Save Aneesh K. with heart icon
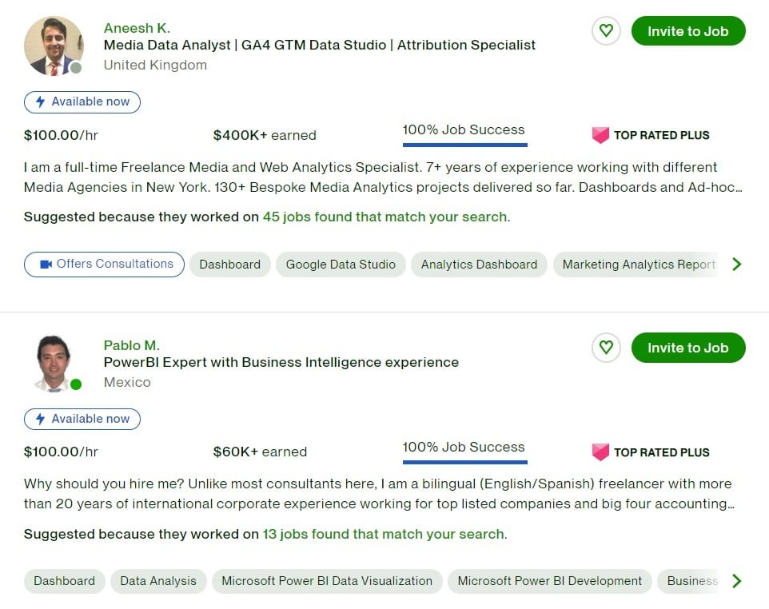Viewport: 769px width, 609px height. [x=606, y=31]
